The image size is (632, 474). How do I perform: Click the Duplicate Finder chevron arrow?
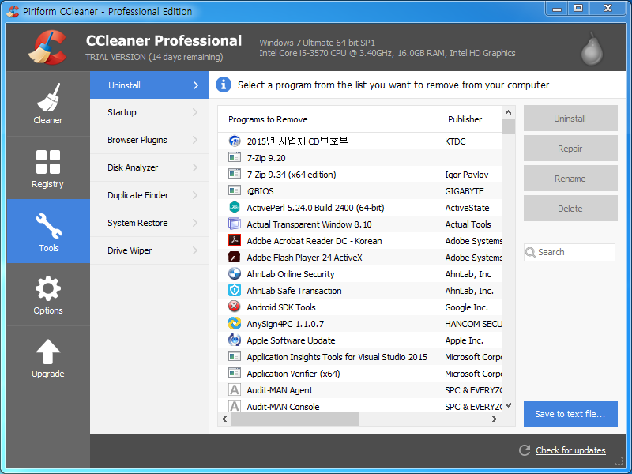pos(195,195)
